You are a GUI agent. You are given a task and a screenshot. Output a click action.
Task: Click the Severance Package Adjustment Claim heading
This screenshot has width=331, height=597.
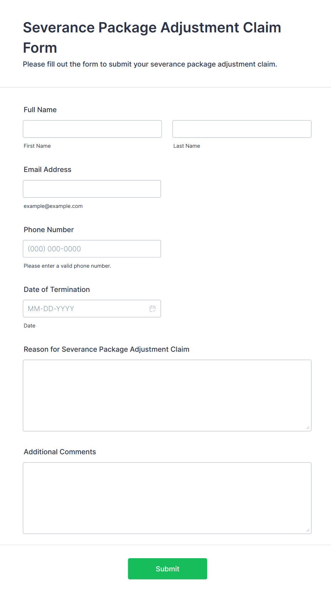152,37
